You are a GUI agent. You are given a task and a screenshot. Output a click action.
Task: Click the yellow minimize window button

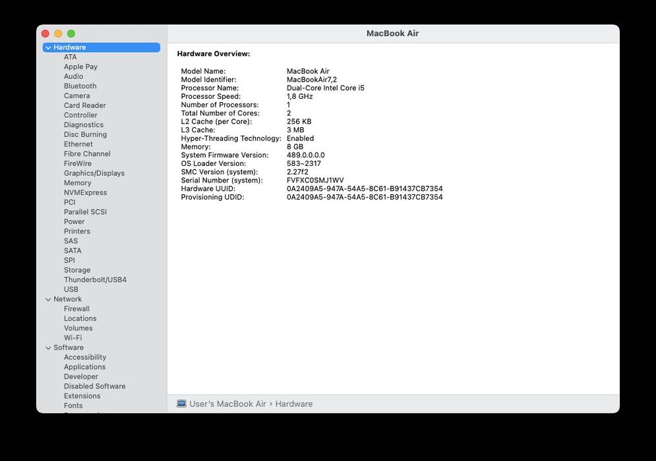[x=58, y=34]
